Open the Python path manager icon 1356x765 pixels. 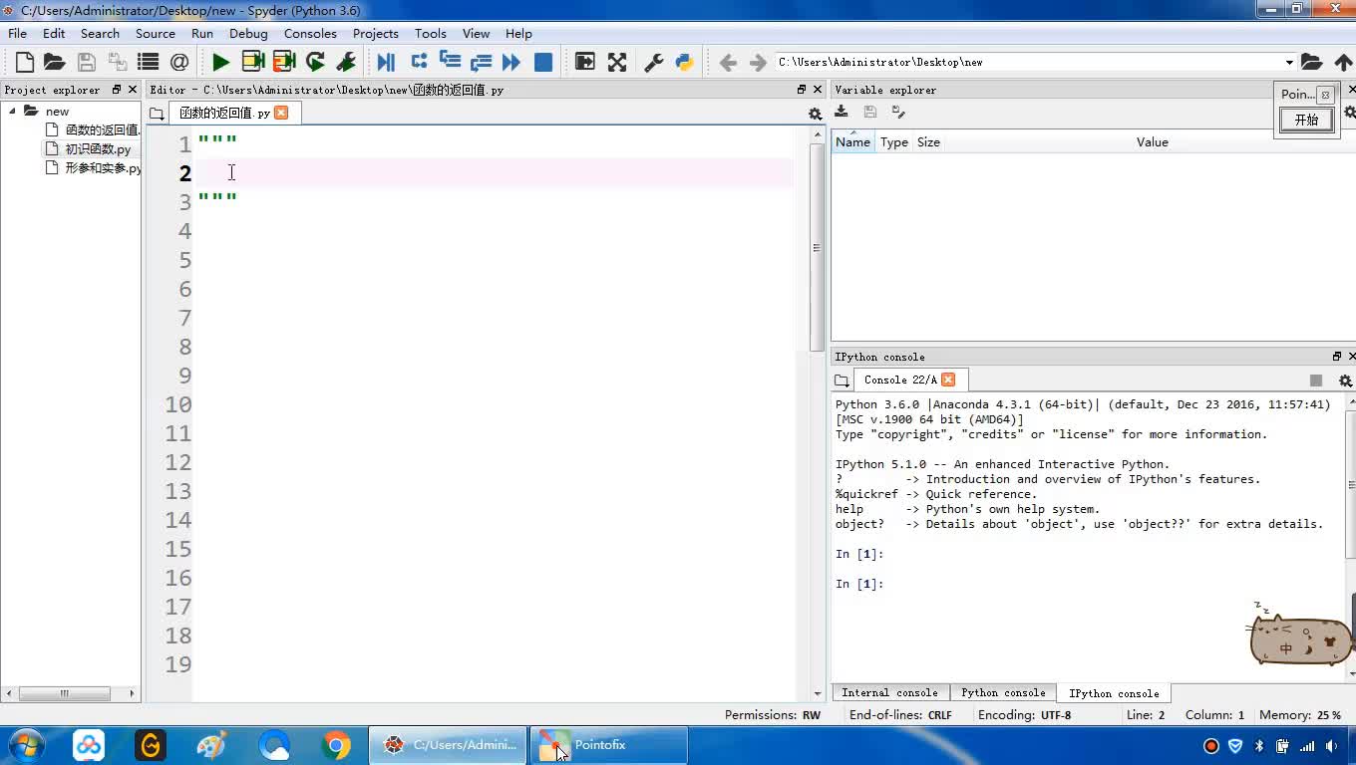coord(684,62)
